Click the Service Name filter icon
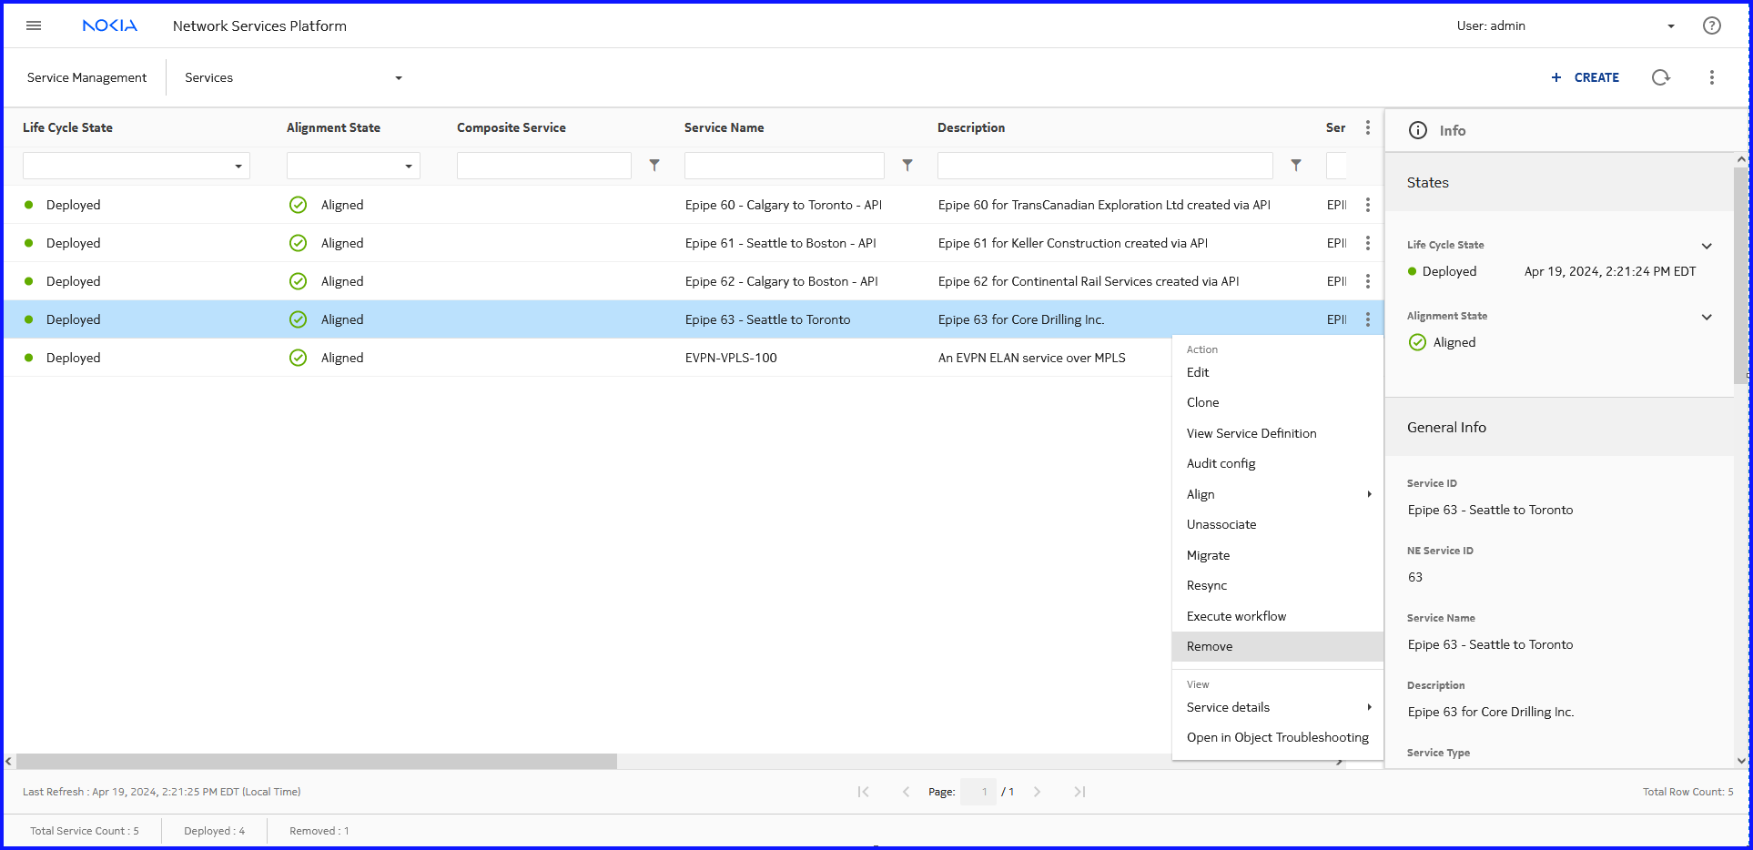1753x850 pixels. click(x=907, y=166)
